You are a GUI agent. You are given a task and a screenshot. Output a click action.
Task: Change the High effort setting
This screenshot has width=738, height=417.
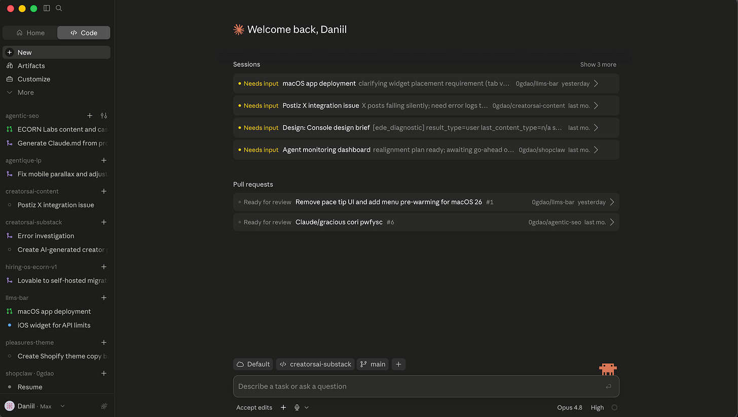pos(597,407)
